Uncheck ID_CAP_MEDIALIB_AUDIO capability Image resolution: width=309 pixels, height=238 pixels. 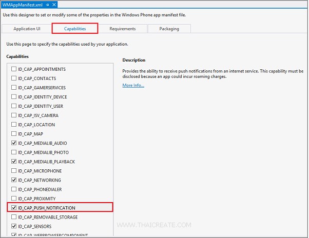coord(14,143)
